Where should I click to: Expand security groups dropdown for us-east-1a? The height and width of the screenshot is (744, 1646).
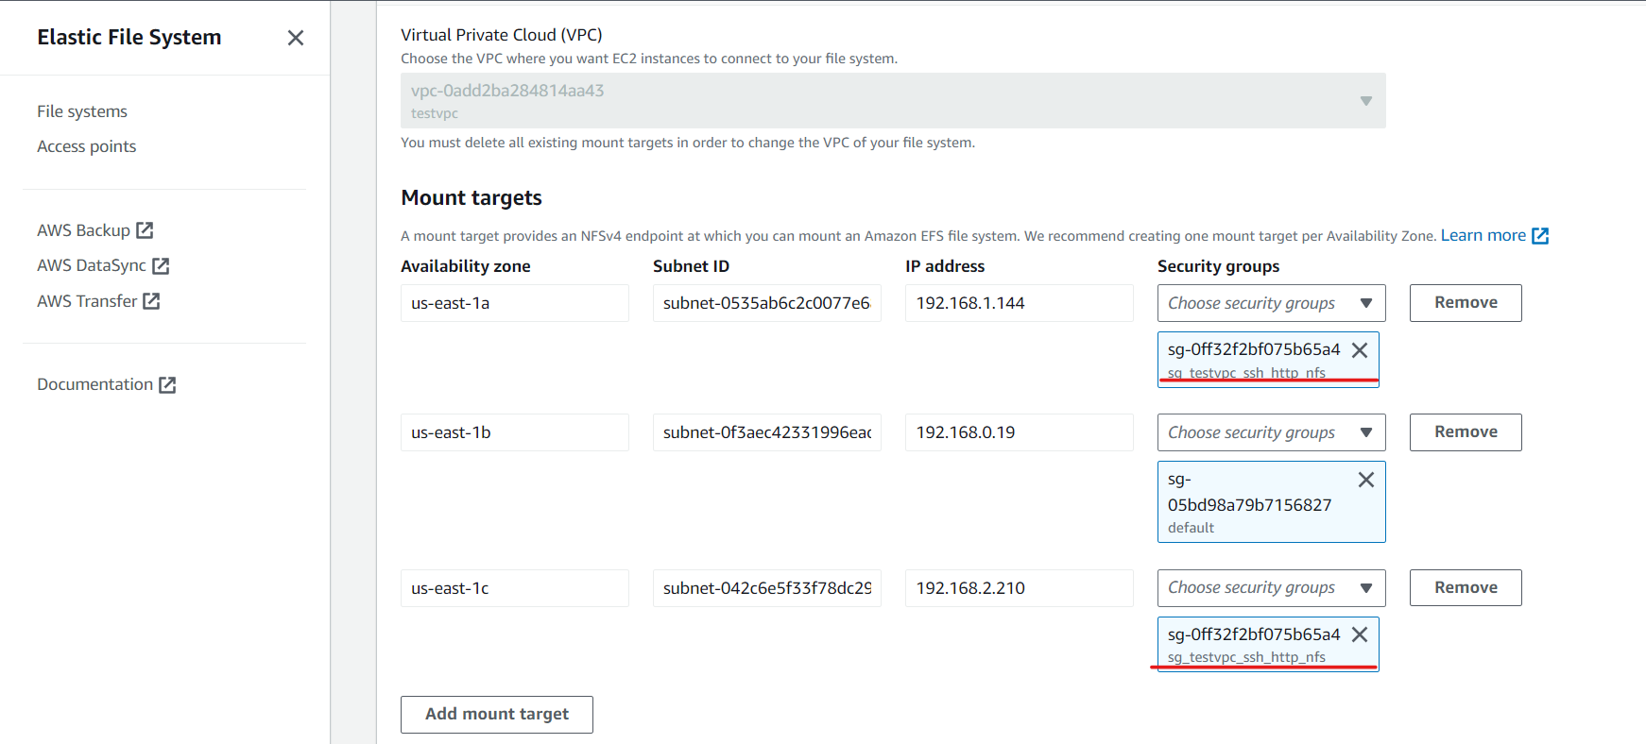coord(1271,303)
